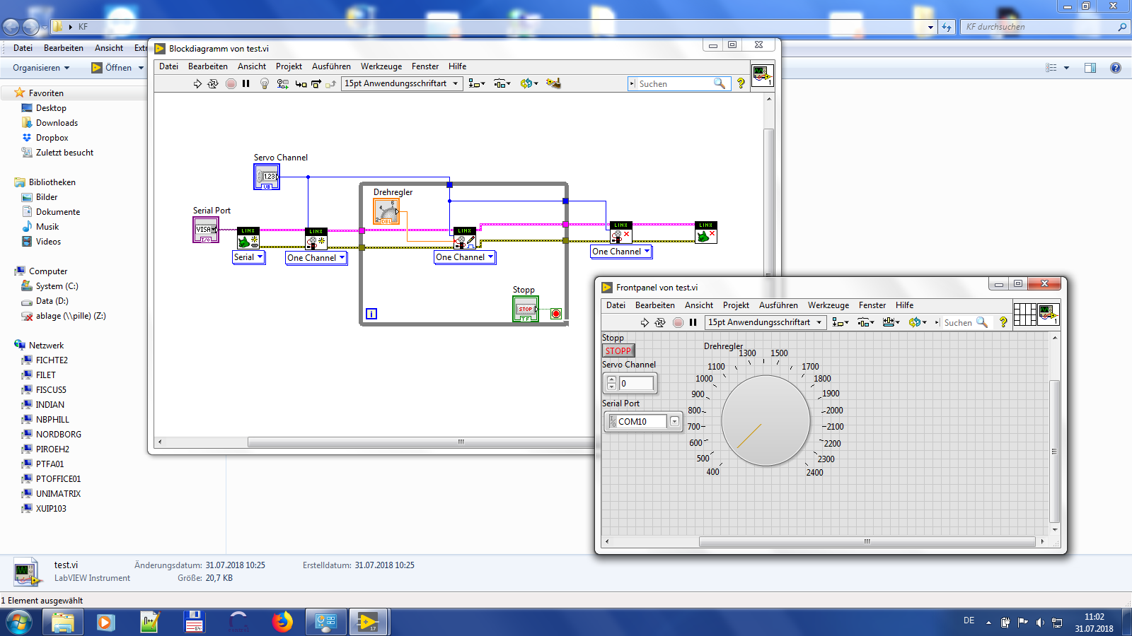Click the LabVIEW taskbar icon
This screenshot has width=1132, height=636.
tap(369, 622)
